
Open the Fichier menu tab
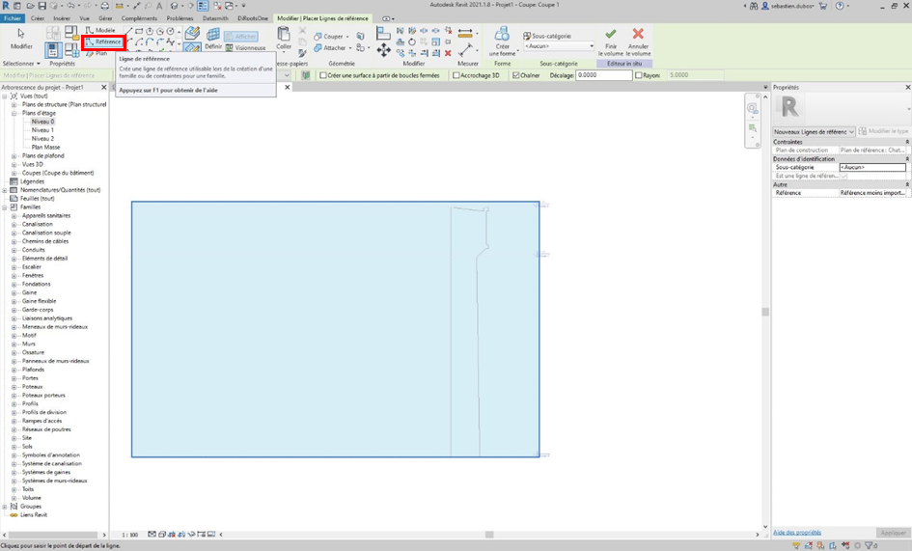(12, 18)
